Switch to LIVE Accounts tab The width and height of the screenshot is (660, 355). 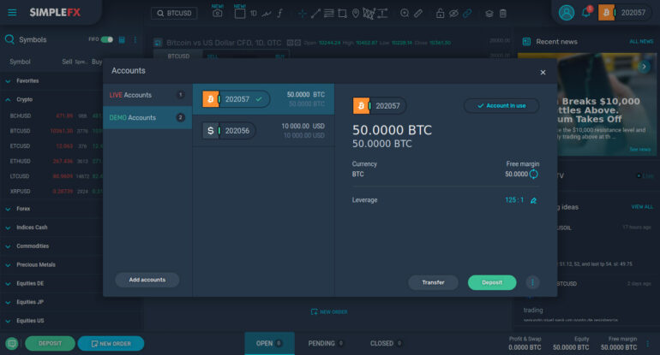147,95
